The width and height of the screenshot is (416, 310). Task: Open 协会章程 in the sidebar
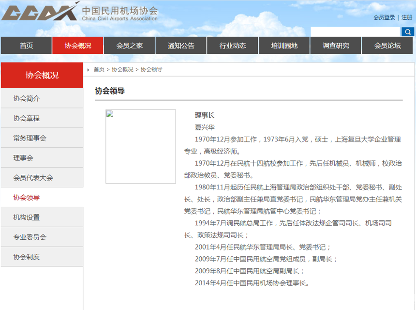coord(42,118)
